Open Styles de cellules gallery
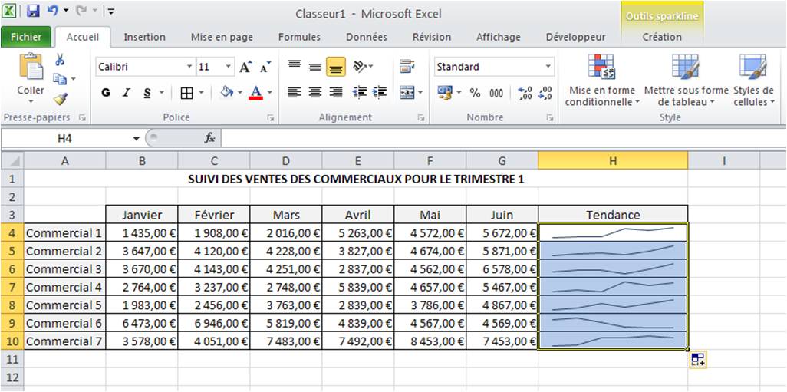 [754, 81]
